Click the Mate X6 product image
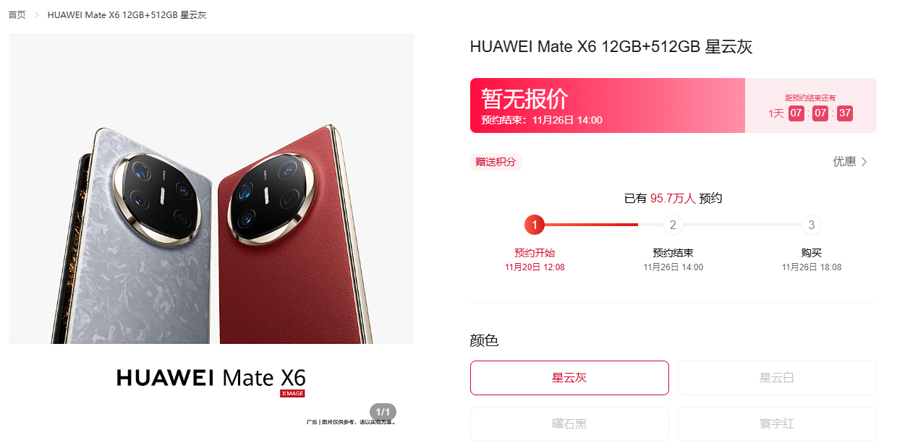The height and width of the screenshot is (448, 918). (x=211, y=189)
